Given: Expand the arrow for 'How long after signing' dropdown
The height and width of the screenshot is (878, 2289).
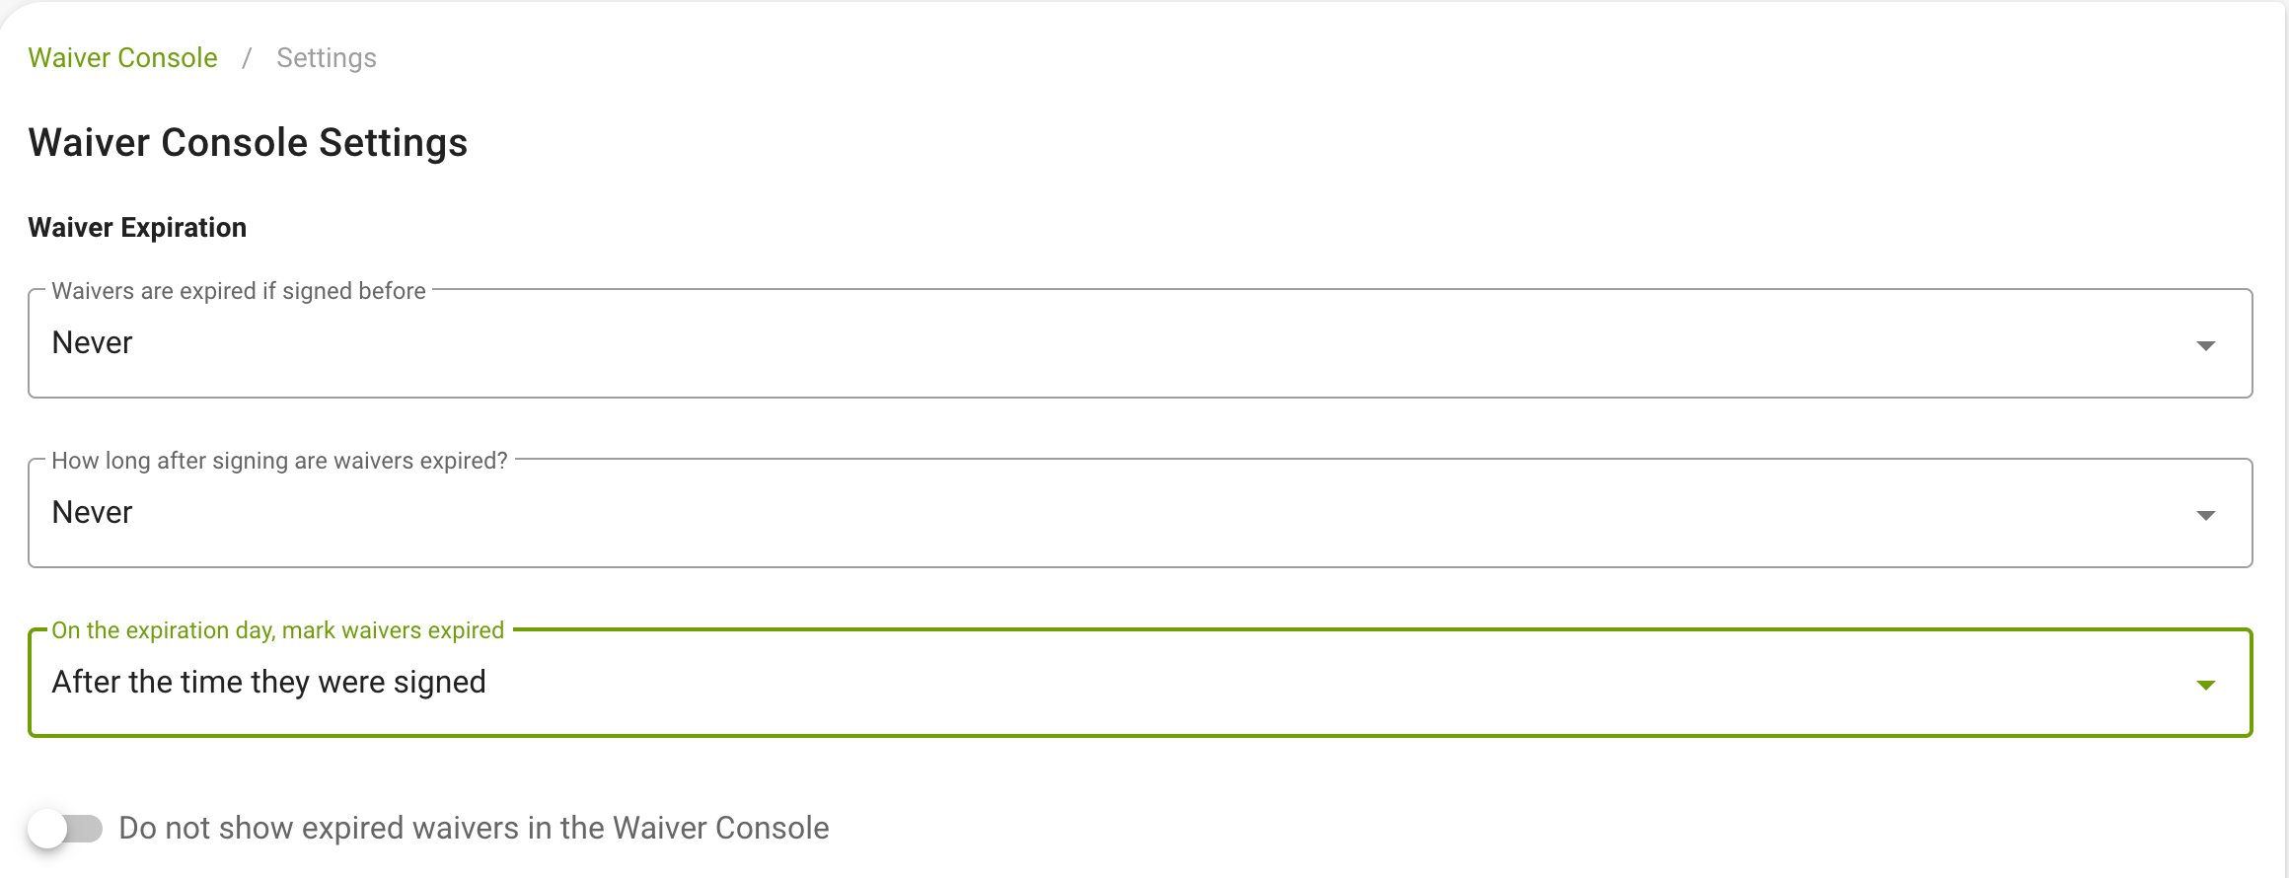Looking at the screenshot, I should pyautogui.click(x=2206, y=515).
